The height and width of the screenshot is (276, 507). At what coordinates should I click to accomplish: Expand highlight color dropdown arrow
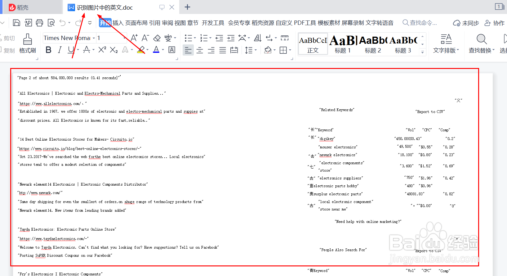[x=147, y=50]
